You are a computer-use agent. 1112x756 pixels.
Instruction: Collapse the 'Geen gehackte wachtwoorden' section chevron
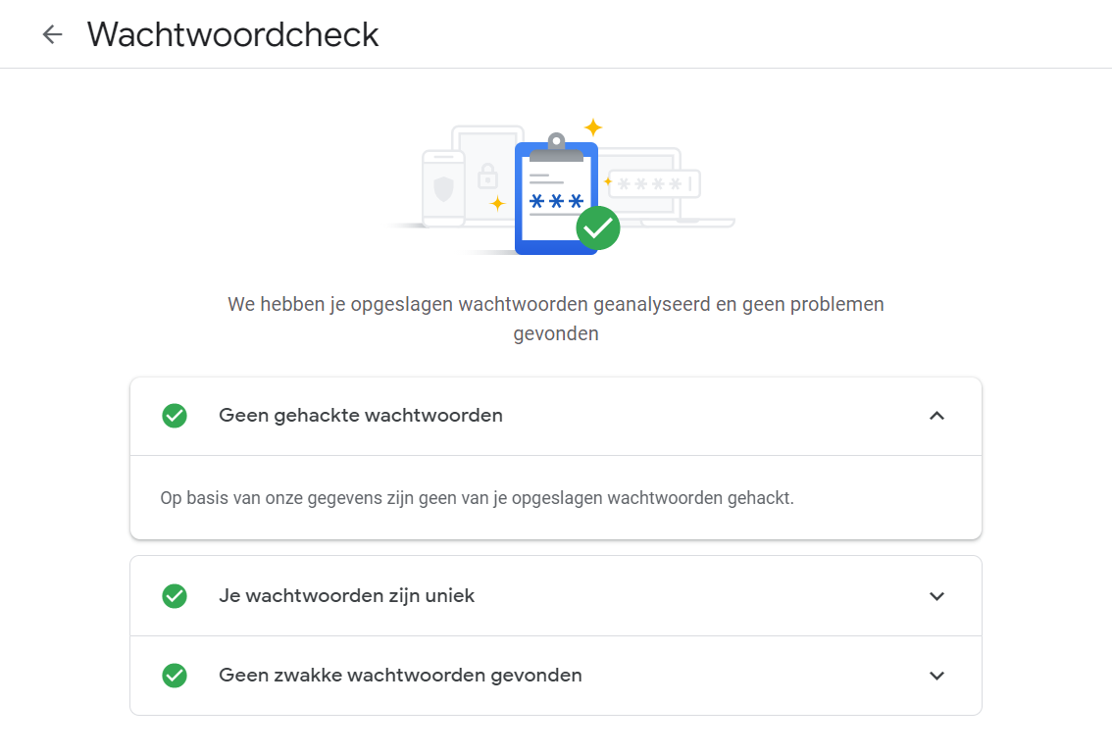[936, 416]
